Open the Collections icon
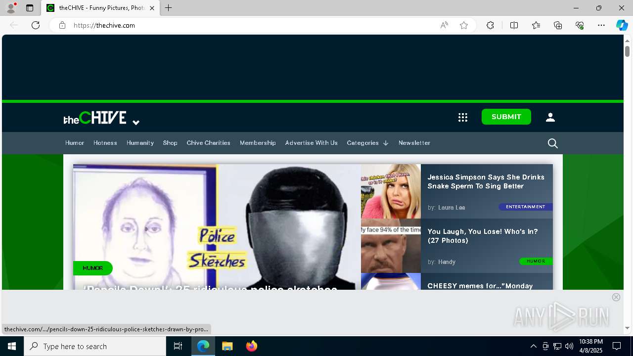633x356 pixels. (x=558, y=25)
